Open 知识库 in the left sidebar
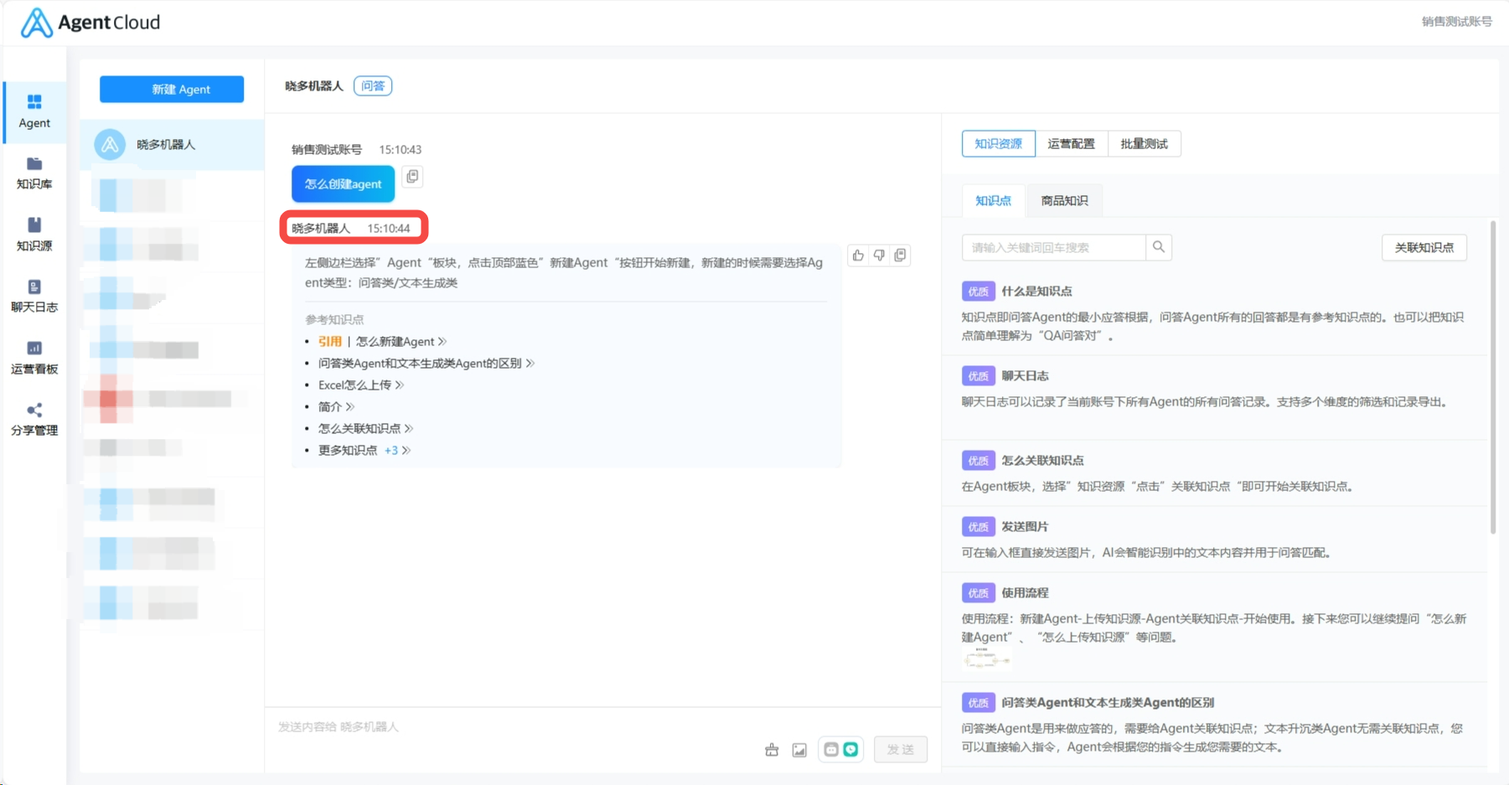 tap(34, 173)
